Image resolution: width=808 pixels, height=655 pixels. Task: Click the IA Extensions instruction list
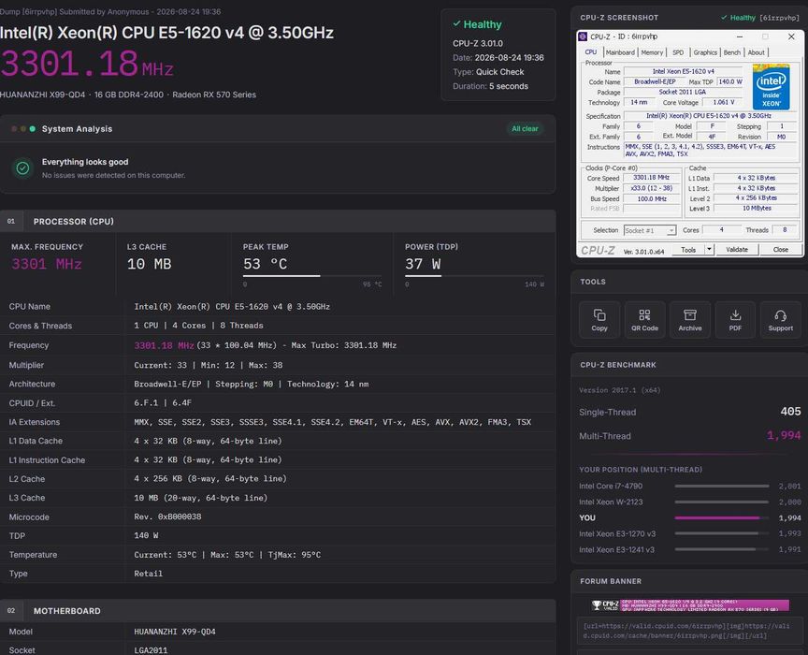[x=332, y=422]
